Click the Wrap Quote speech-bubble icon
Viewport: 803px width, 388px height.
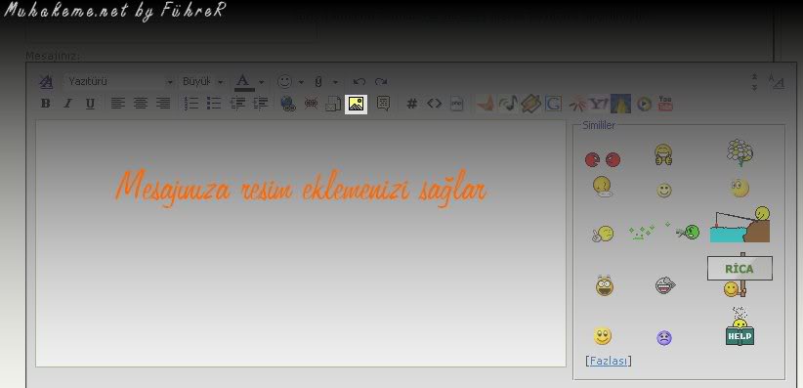[383, 104]
